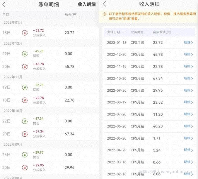Screen dimensions: 198x179
Task: Select the 2022年11月 month header
Action: click(13, 77)
